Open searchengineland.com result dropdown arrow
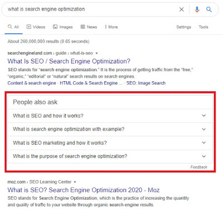This screenshot has height=218, width=223. coord(96,53)
